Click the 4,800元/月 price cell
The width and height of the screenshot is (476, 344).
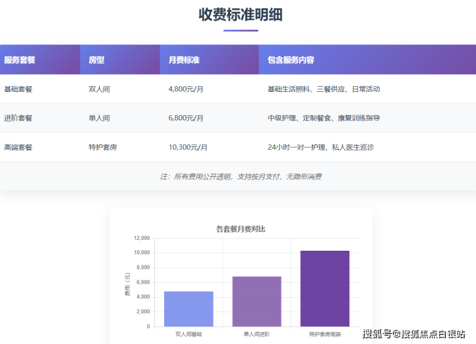pyautogui.click(x=186, y=89)
